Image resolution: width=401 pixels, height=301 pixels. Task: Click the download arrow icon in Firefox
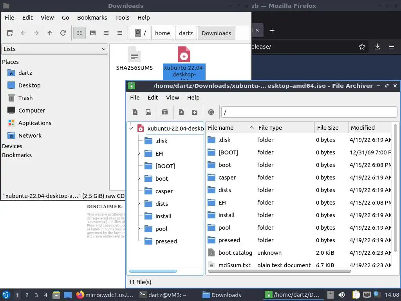[377, 47]
